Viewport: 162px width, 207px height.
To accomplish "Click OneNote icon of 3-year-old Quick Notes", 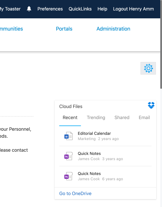I will pos(69,156).
